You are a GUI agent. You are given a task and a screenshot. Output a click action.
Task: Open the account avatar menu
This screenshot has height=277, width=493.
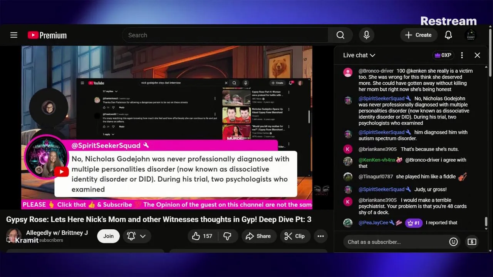pyautogui.click(x=470, y=35)
